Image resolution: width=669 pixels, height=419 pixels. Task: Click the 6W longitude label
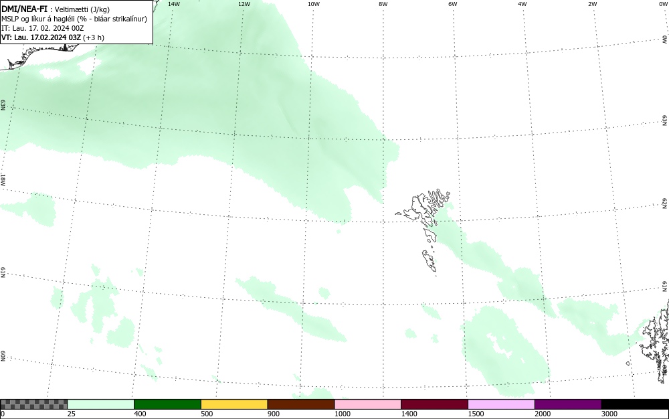[453, 4]
